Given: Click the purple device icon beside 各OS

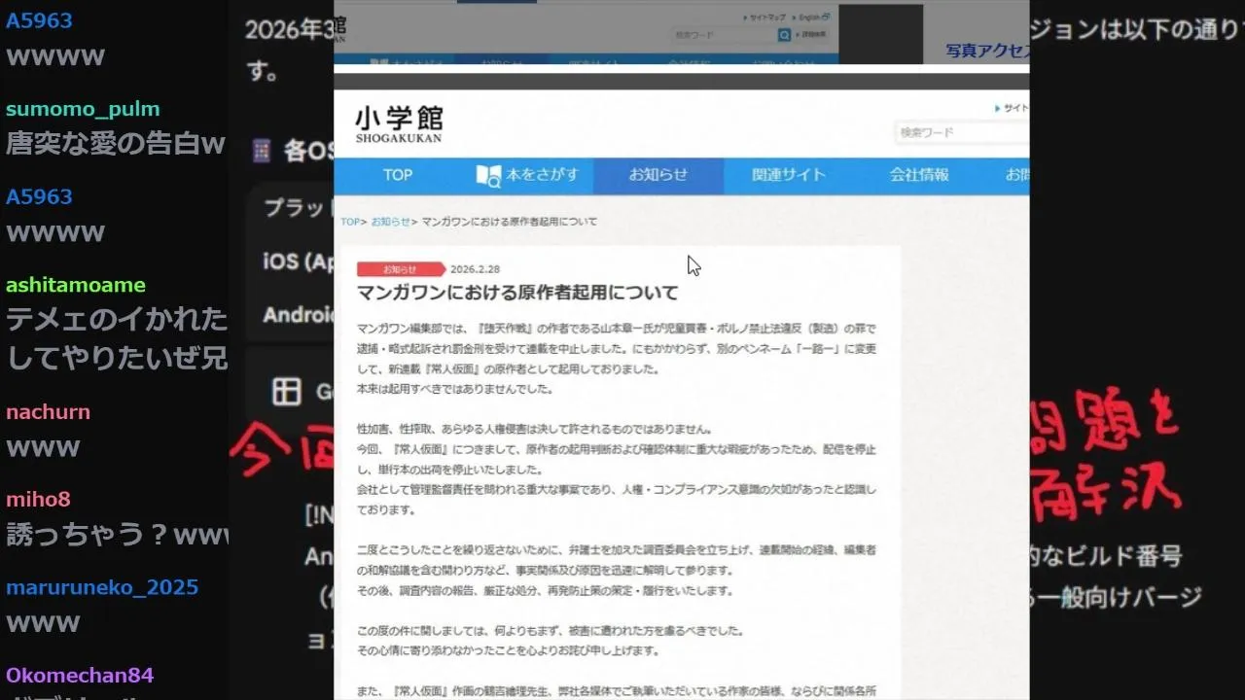Looking at the screenshot, I should click(x=261, y=151).
